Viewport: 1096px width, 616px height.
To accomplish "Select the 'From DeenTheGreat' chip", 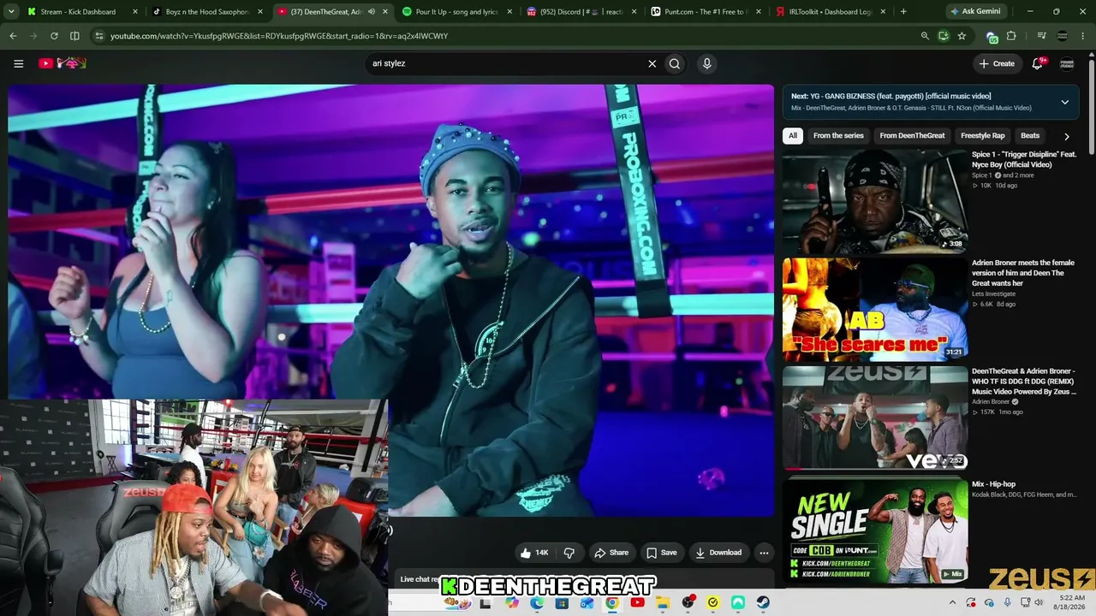I will (912, 135).
